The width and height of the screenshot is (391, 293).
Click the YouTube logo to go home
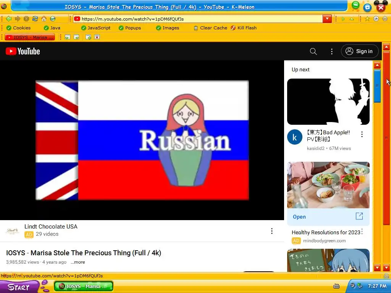pos(23,52)
